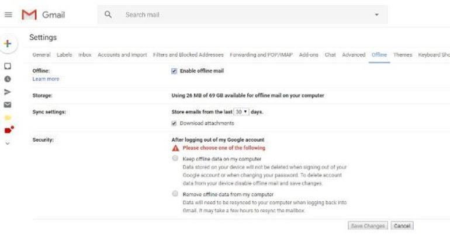
Task: Expand more sidebar labels chevron
Action: [x=8, y=143]
